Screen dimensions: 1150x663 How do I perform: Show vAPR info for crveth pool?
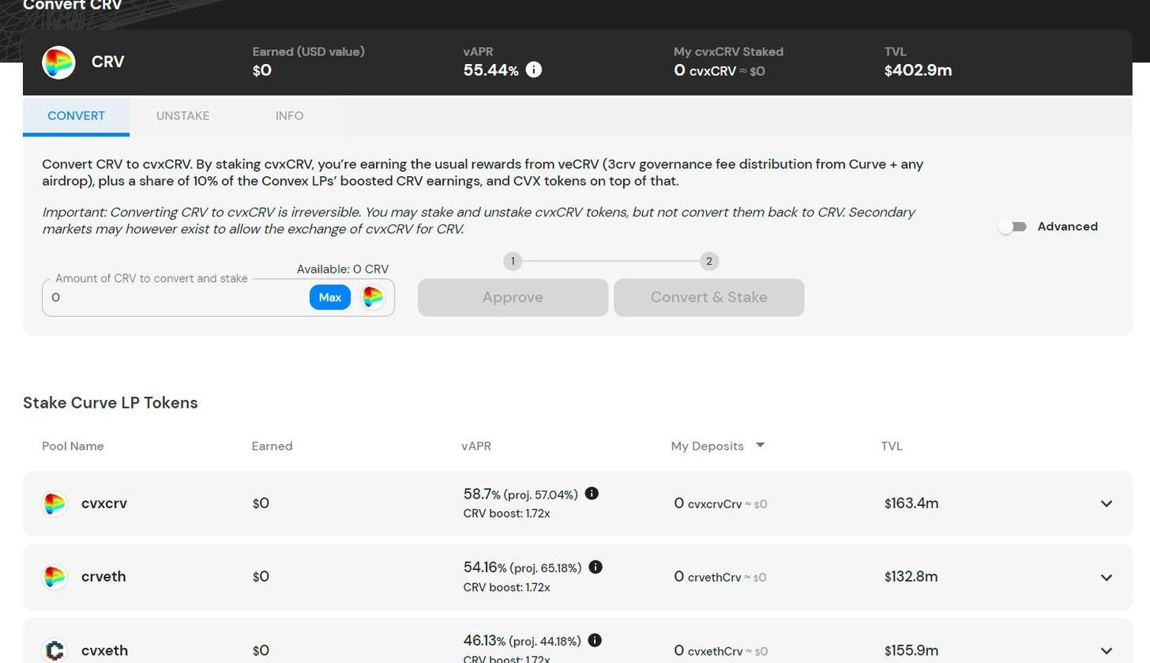(596, 567)
